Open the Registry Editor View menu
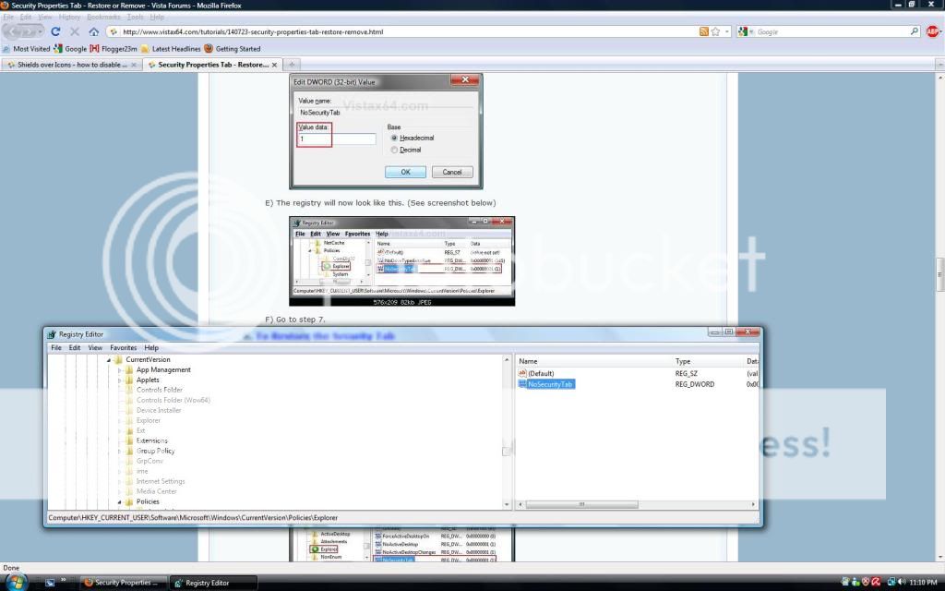Screen dimensions: 945x591 [x=95, y=348]
